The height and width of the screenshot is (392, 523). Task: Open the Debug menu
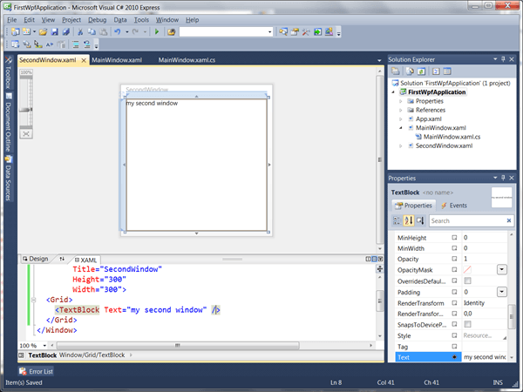click(97, 20)
